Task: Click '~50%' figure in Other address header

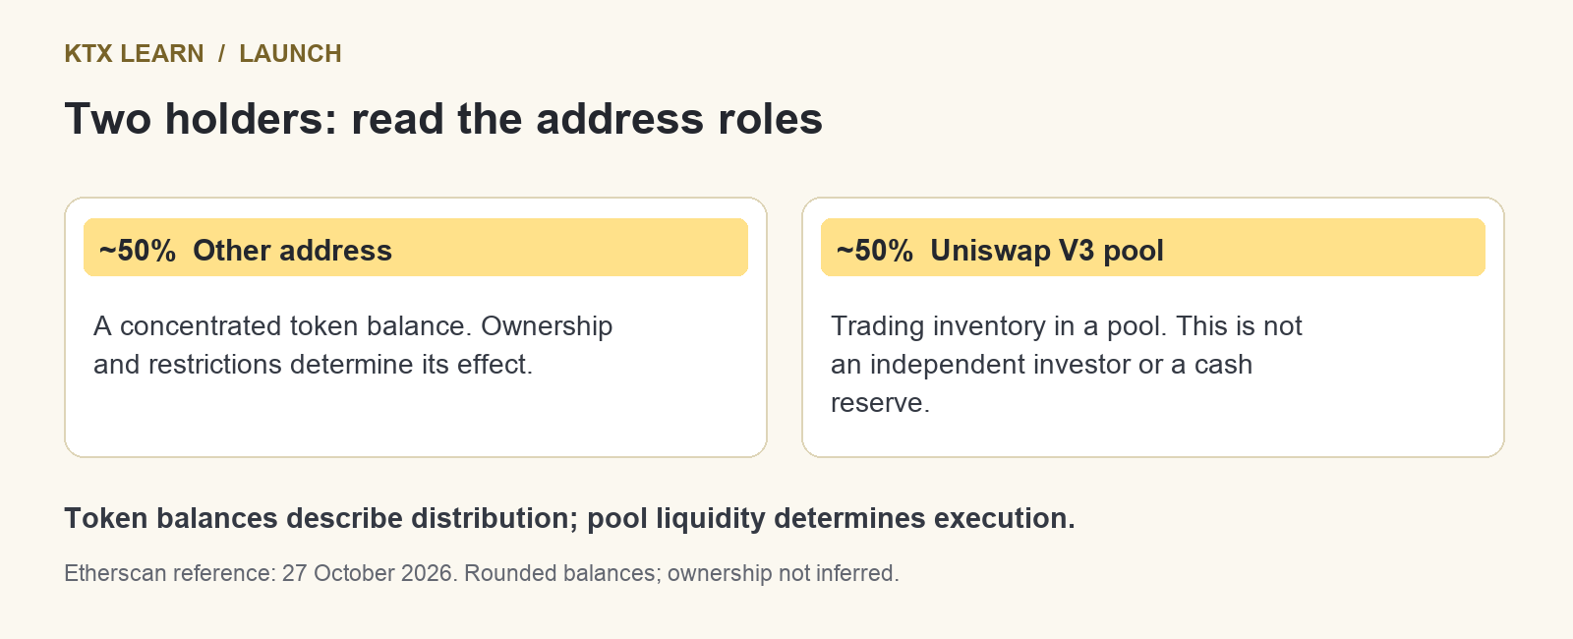Action: (138, 251)
